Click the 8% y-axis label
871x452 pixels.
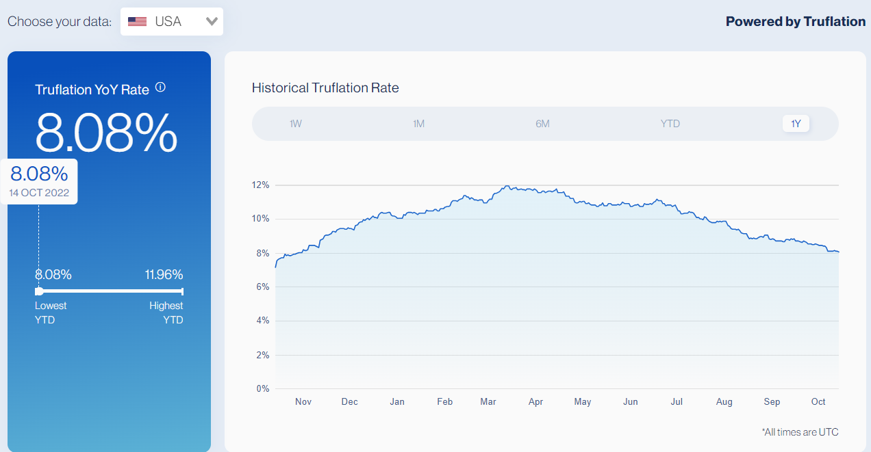pos(263,253)
